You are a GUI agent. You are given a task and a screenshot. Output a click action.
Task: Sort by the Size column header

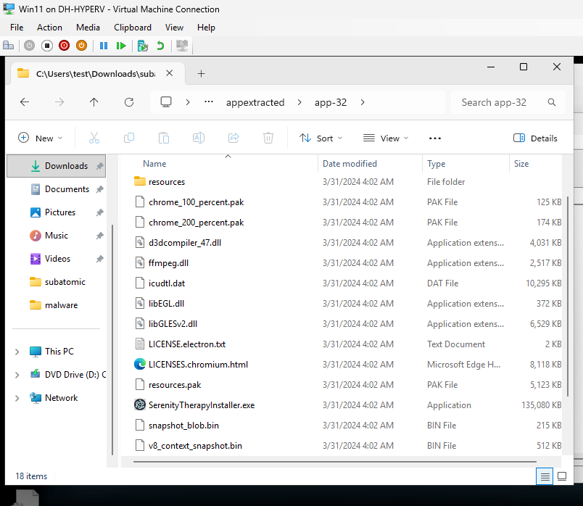521,164
